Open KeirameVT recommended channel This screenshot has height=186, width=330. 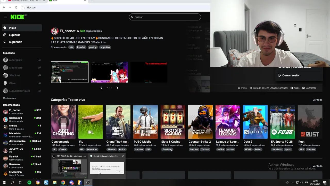click(x=22, y=119)
